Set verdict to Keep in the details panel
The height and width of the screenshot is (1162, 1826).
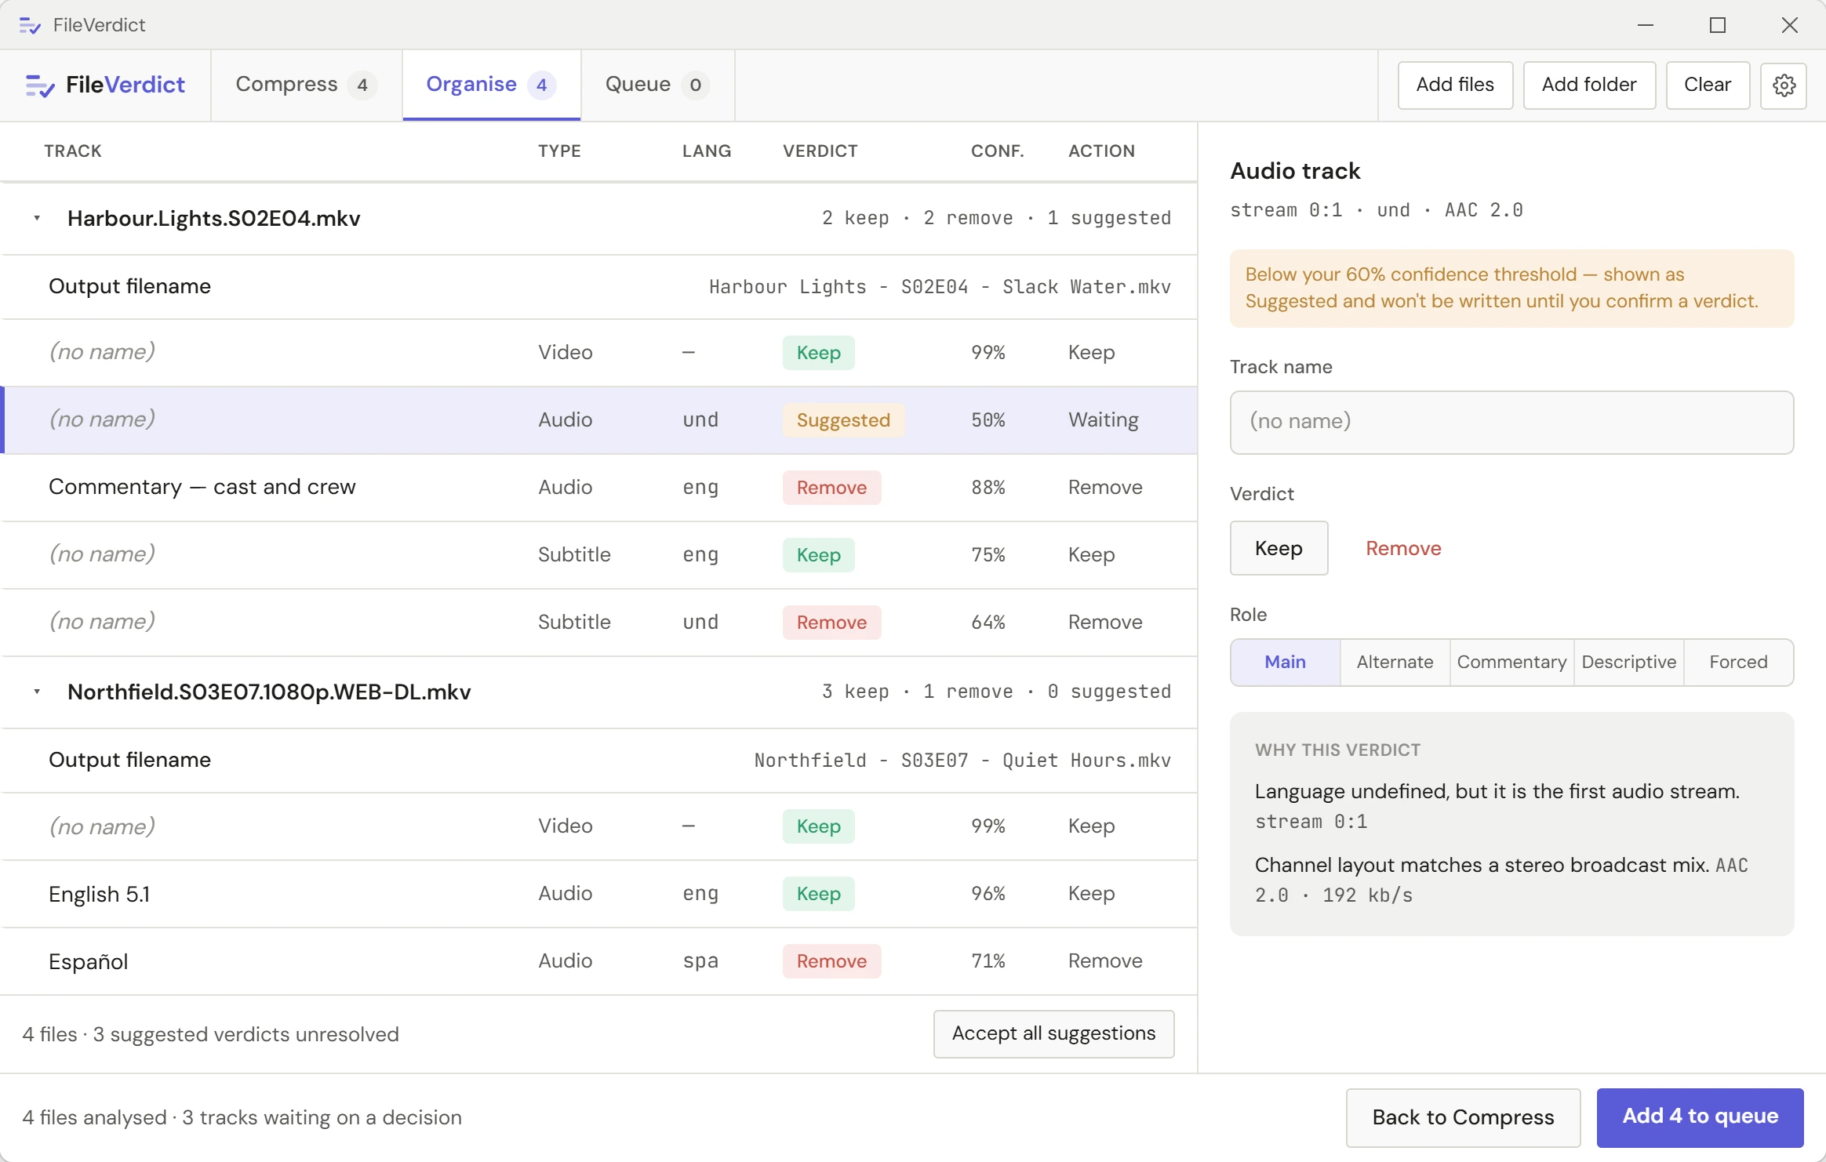pyautogui.click(x=1279, y=548)
